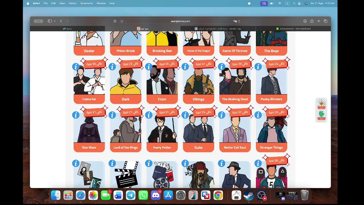
Task: Open info icon for The Walking Dead card
Action: [222, 67]
